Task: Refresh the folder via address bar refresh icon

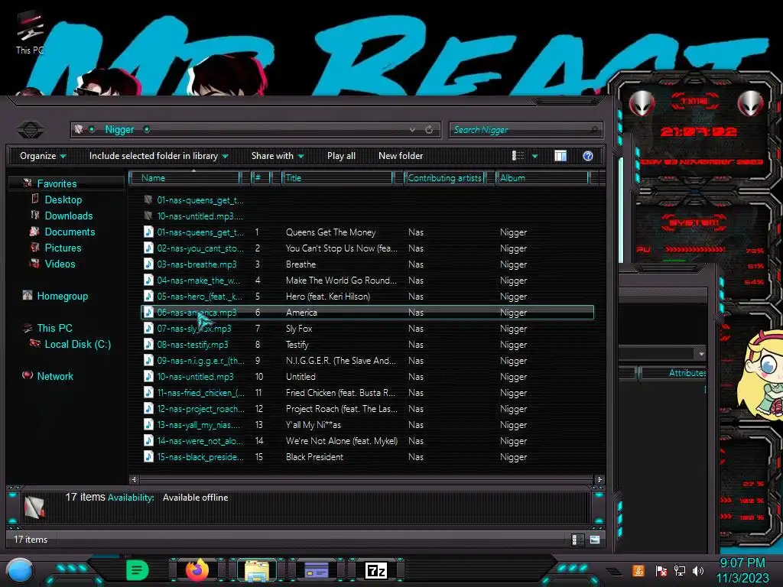Action: pos(429,130)
